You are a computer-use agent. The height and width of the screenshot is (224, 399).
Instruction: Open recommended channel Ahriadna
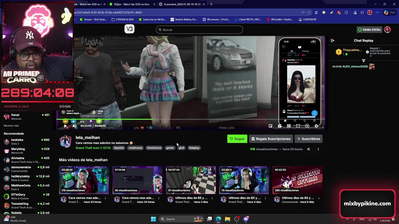pyautogui.click(x=26, y=160)
